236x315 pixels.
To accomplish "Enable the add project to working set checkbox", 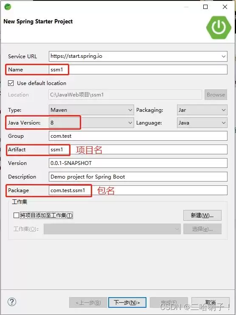I will tap(16, 216).
